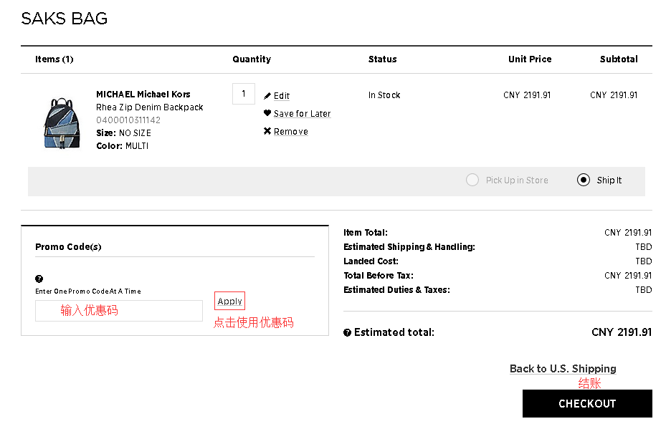Focus the promo code text field

119,311
